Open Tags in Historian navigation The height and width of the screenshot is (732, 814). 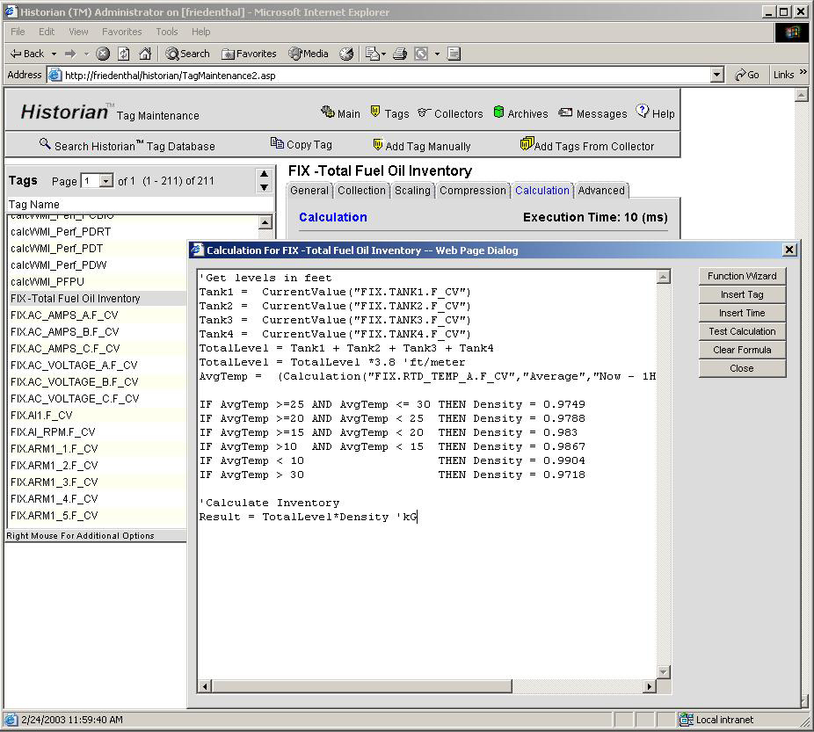tap(390, 113)
